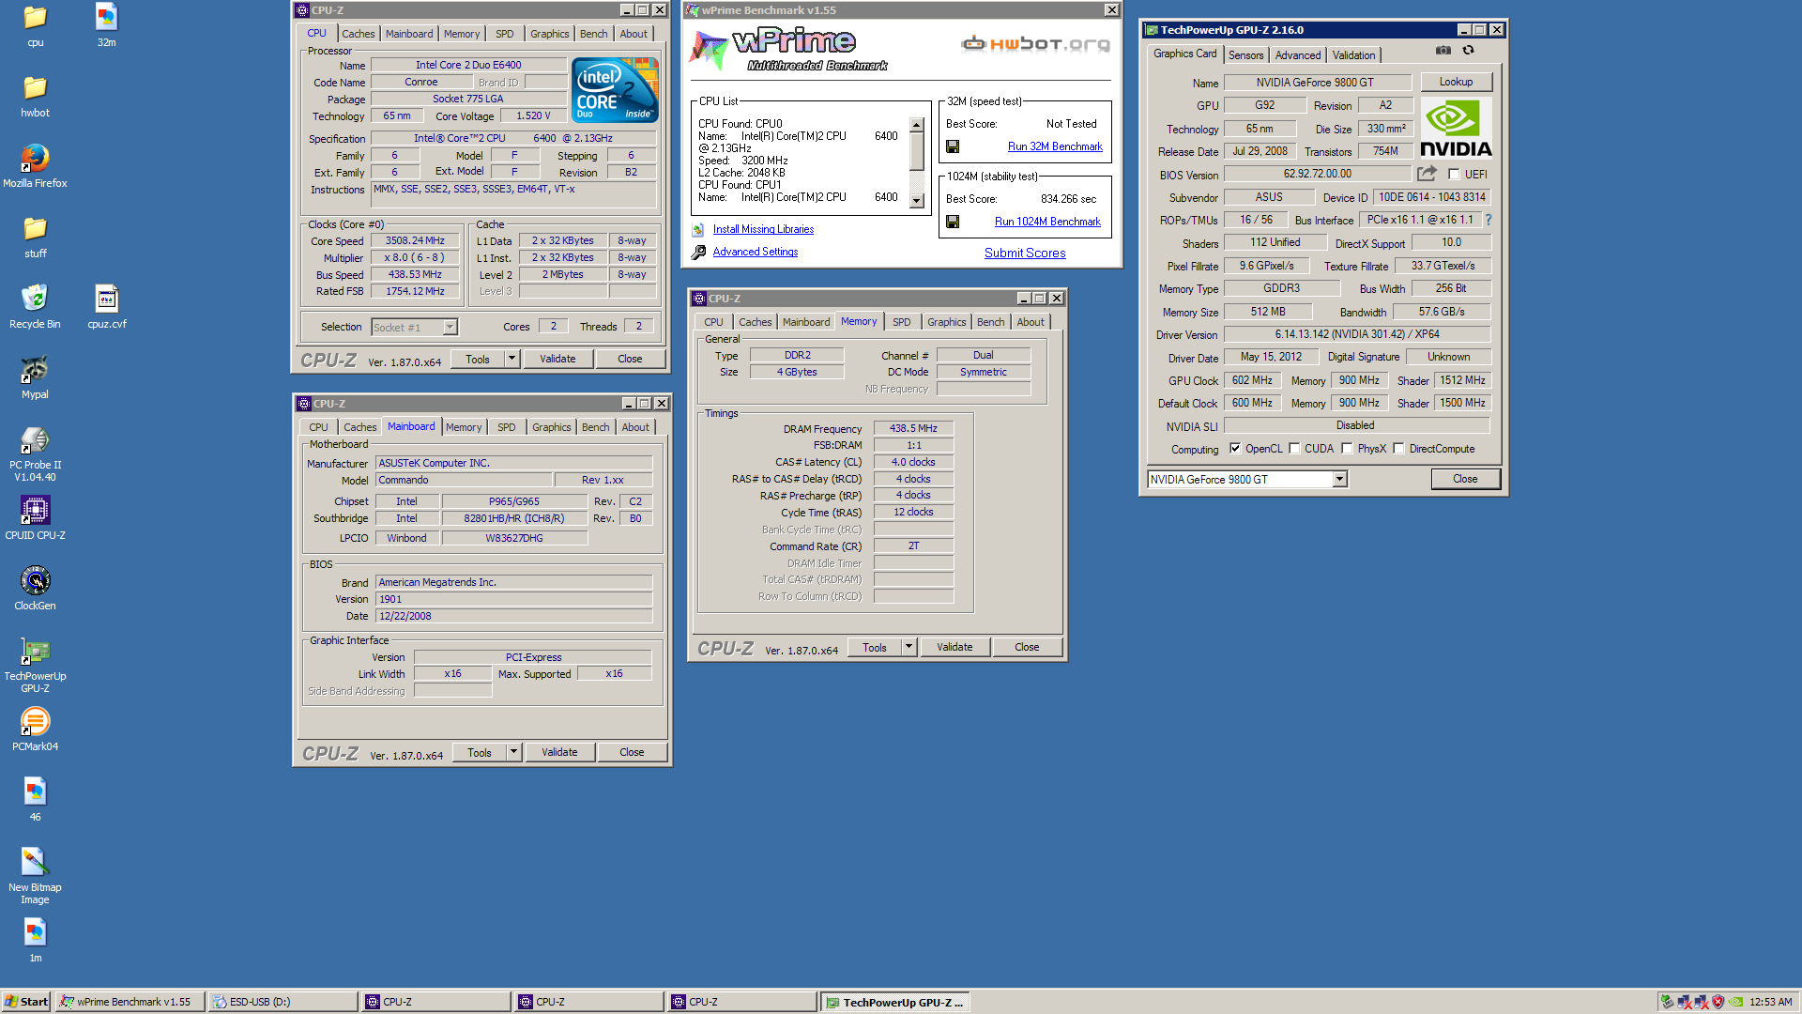Open the GPU selection dropdown in GPU-Z

coord(1340,480)
